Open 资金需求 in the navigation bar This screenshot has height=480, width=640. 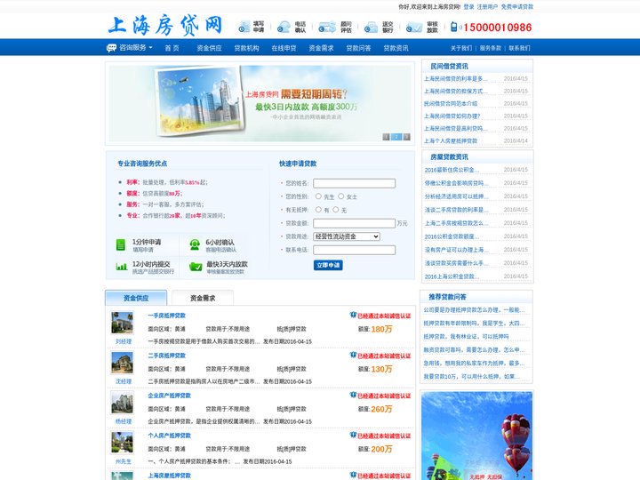[x=321, y=48]
